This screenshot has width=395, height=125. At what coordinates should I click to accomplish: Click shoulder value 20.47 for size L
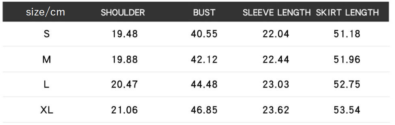tap(125, 84)
